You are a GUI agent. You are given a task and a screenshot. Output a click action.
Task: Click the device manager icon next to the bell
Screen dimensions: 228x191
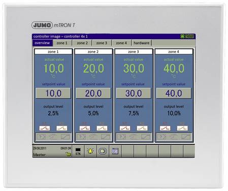click(x=103, y=151)
